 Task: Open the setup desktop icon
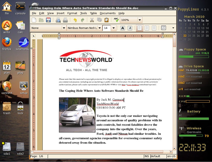(24, 88)
